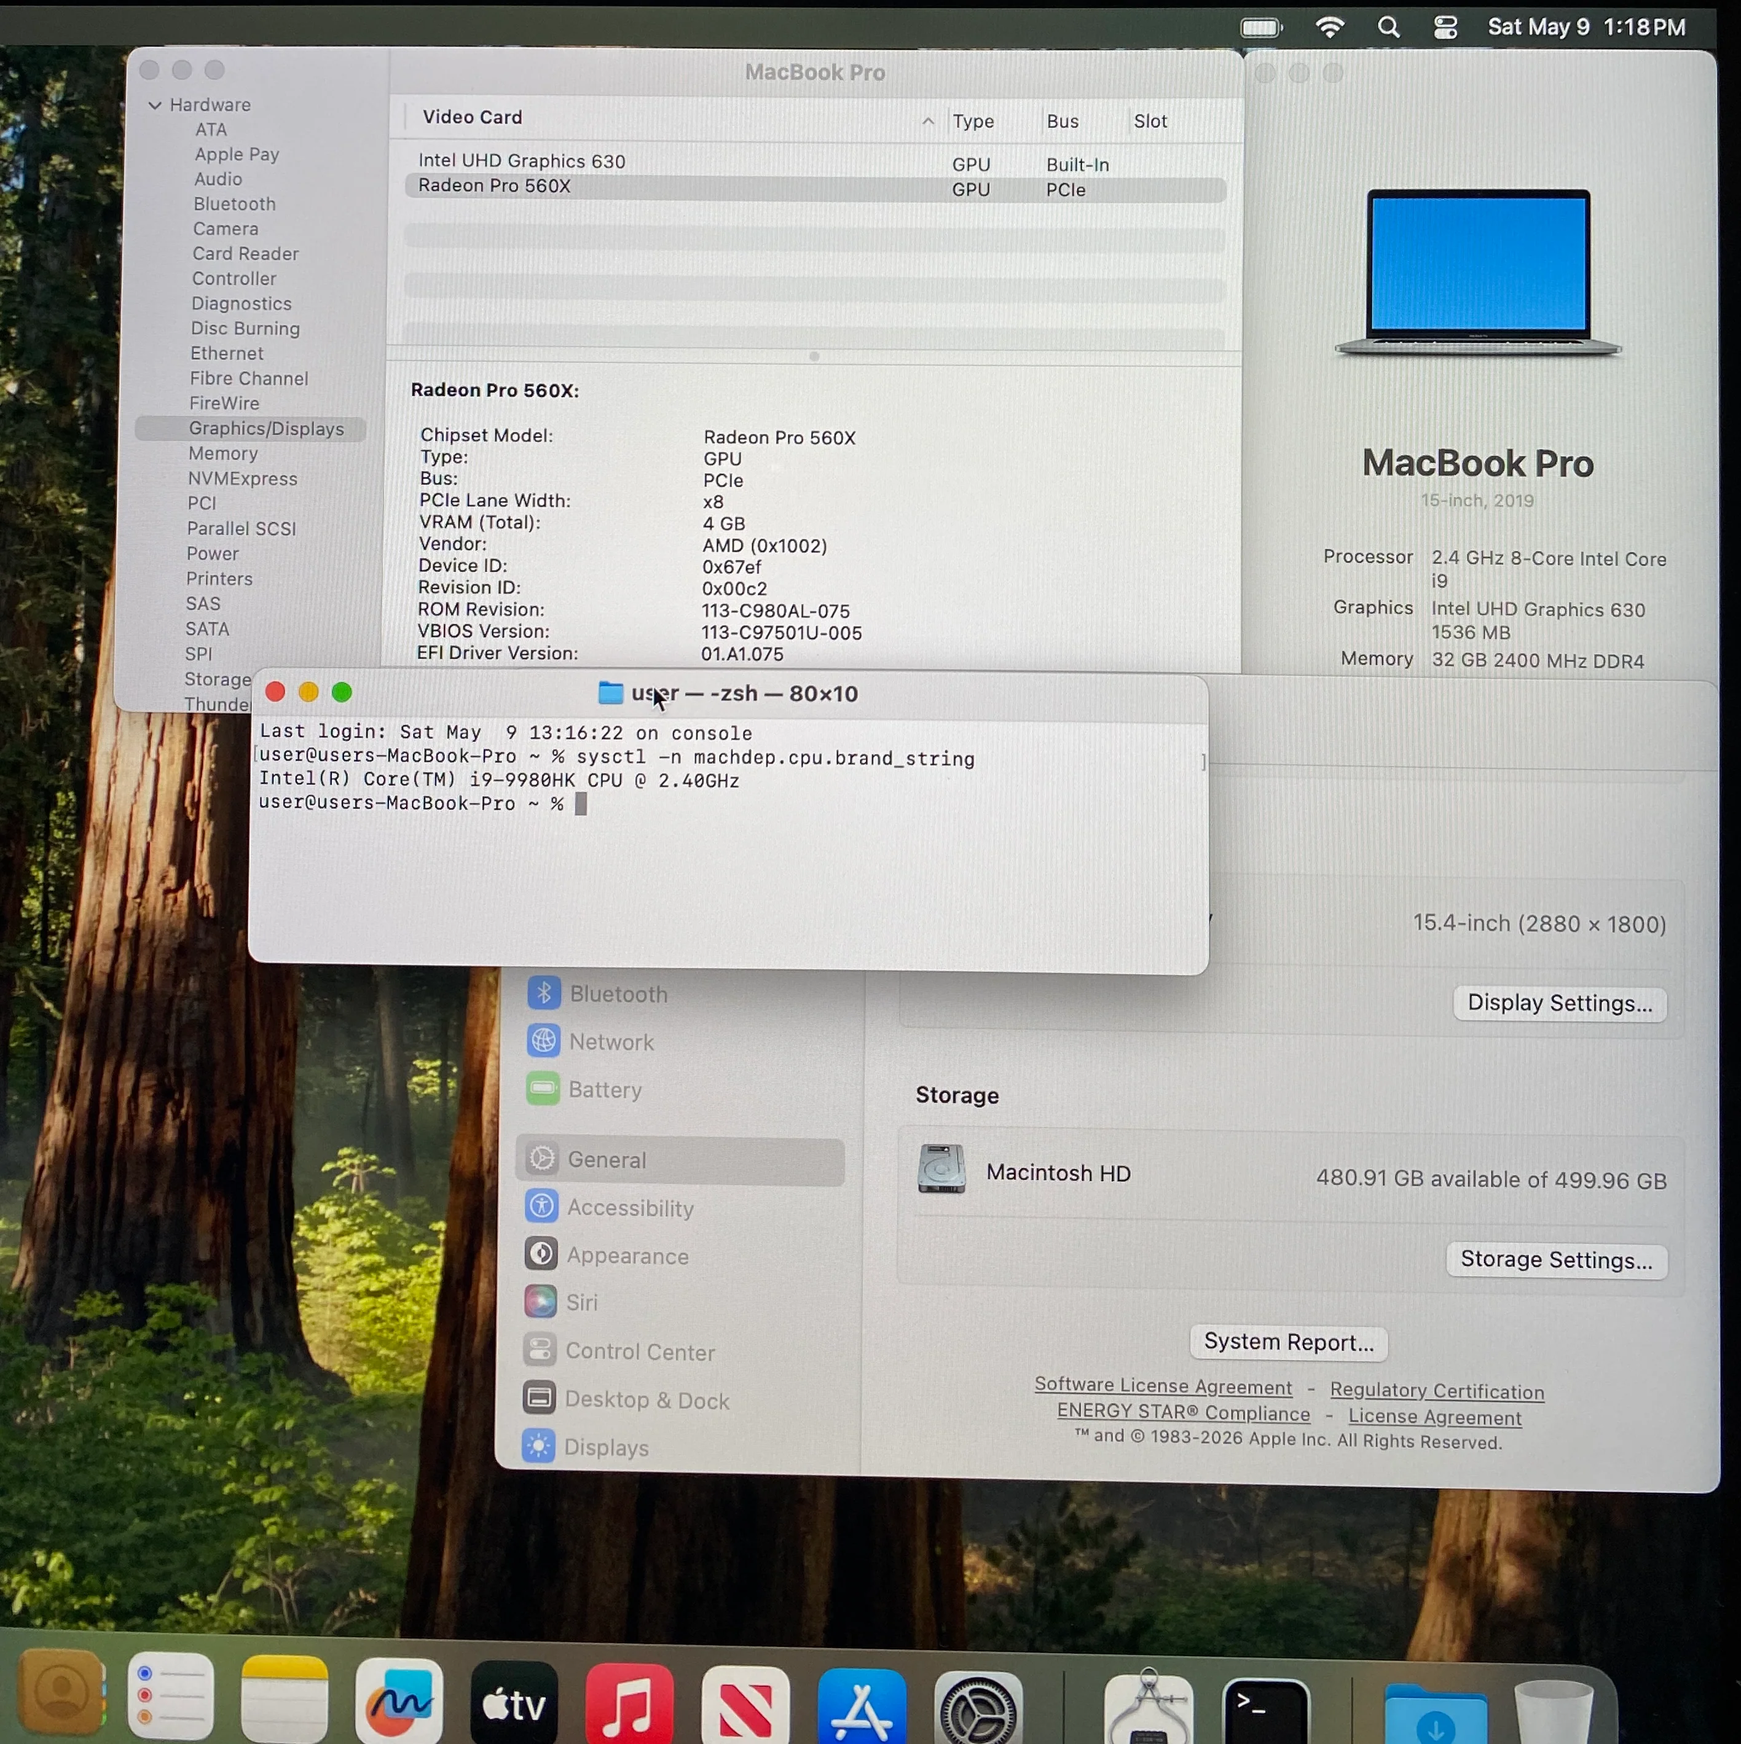The image size is (1741, 1744).
Task: Click the Slot column header
Action: (1150, 121)
